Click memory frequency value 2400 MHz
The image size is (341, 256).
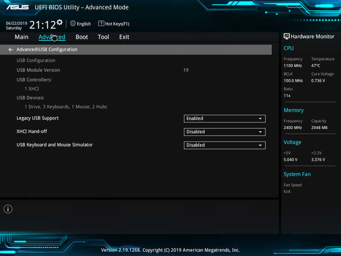click(293, 128)
